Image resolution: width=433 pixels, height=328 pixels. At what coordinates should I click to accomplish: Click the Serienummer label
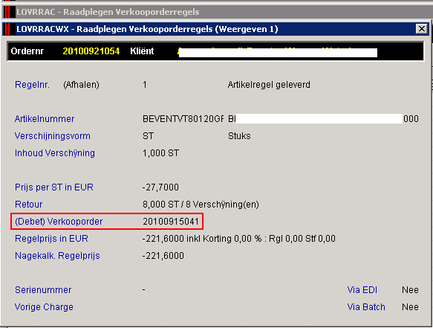43,290
